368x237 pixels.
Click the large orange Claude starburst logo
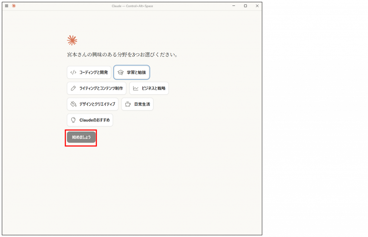tap(72, 40)
